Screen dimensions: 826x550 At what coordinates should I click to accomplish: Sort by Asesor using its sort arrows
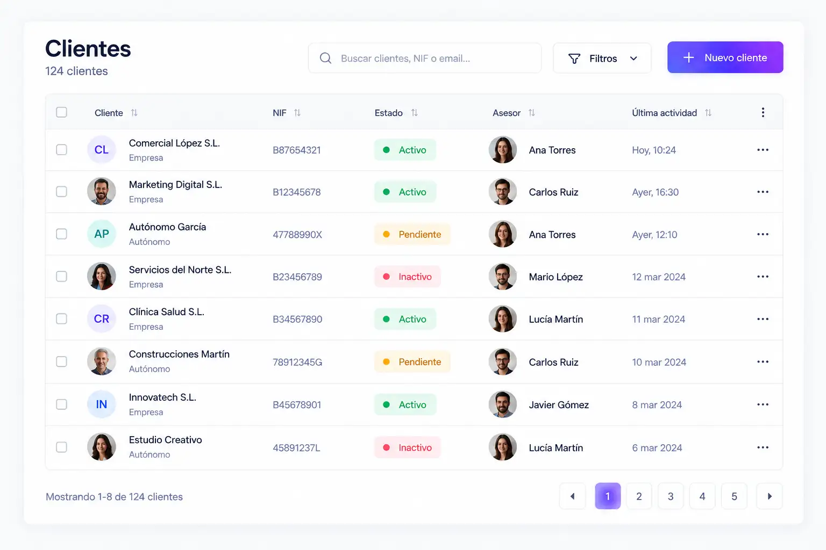(x=532, y=113)
